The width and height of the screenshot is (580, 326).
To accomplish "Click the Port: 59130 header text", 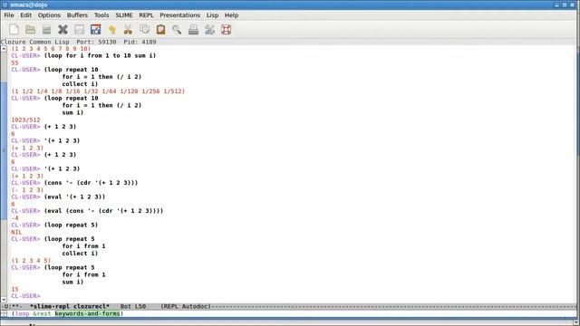I will pyautogui.click(x=96, y=42).
